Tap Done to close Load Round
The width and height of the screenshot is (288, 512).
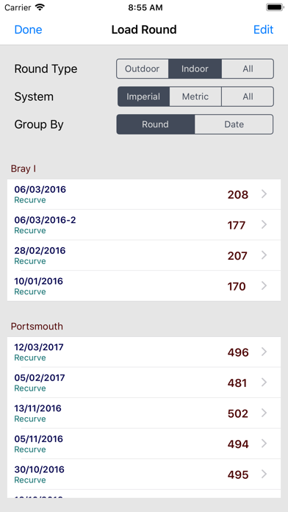(29, 29)
